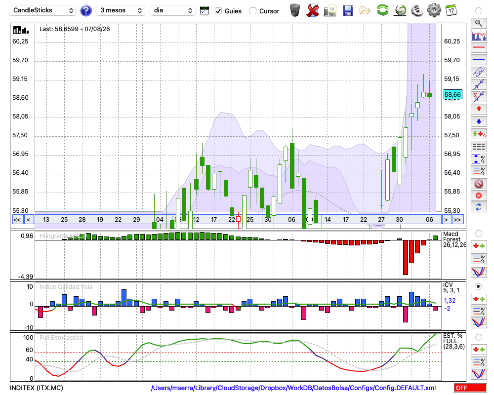
Task: Enable the Cursor checkbox
Action: click(252, 11)
